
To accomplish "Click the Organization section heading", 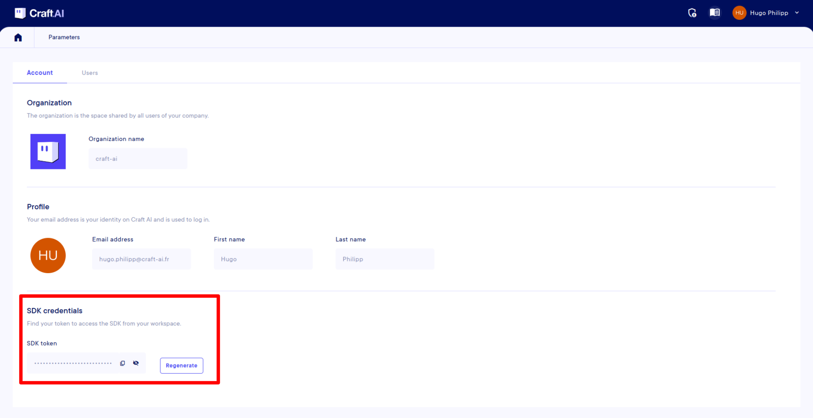I will (x=49, y=103).
